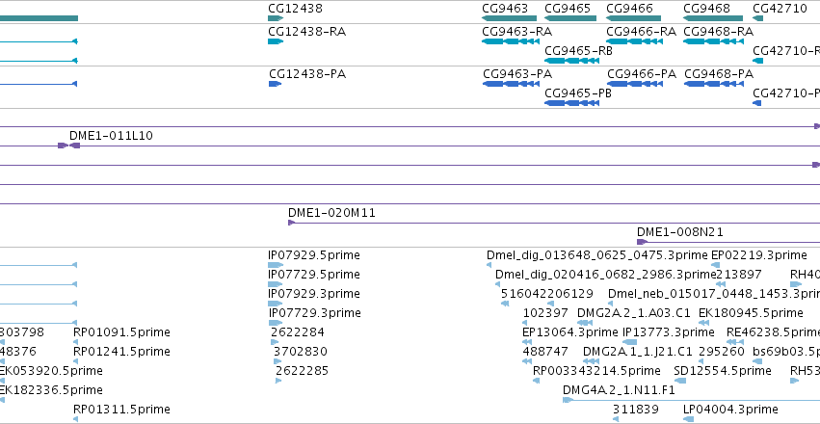This screenshot has height=424, width=820.
Task: Click BAC clone DME1-020M11 label
Action: (331, 213)
